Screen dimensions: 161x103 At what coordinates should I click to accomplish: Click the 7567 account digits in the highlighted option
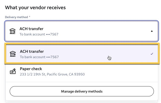(55, 57)
